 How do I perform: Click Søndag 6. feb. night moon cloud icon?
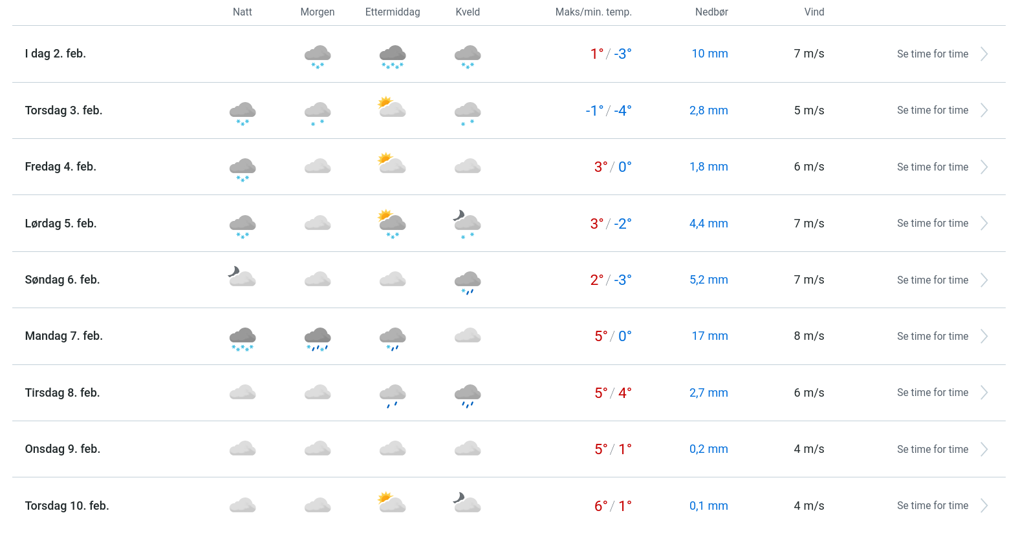[243, 277]
